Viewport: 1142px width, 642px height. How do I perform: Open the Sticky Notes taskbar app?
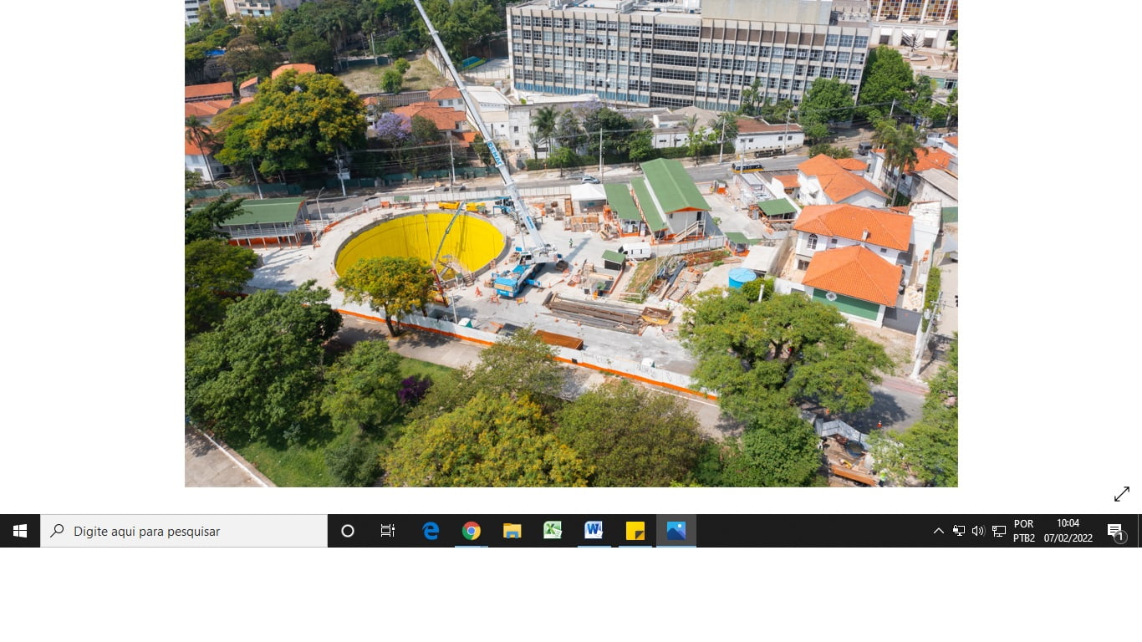tap(635, 531)
